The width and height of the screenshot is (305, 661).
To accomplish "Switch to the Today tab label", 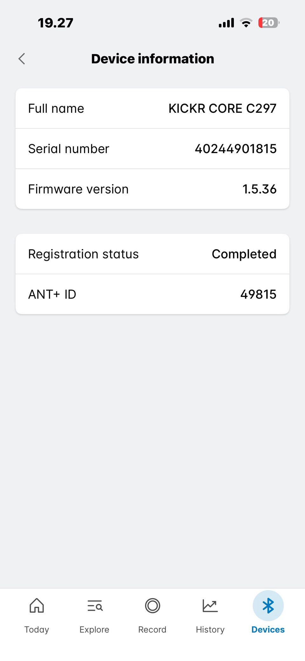I will 37,630.
